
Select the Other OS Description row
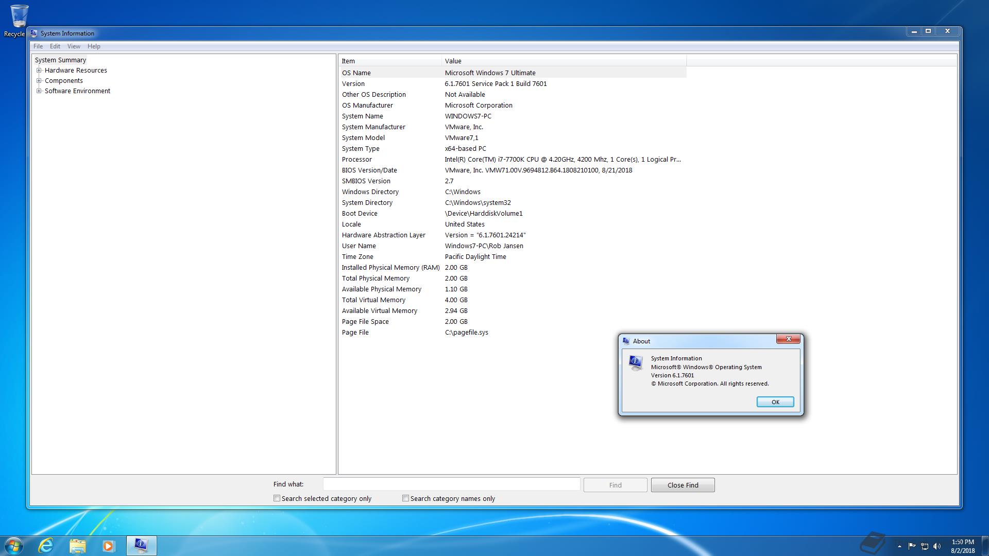tap(513, 95)
